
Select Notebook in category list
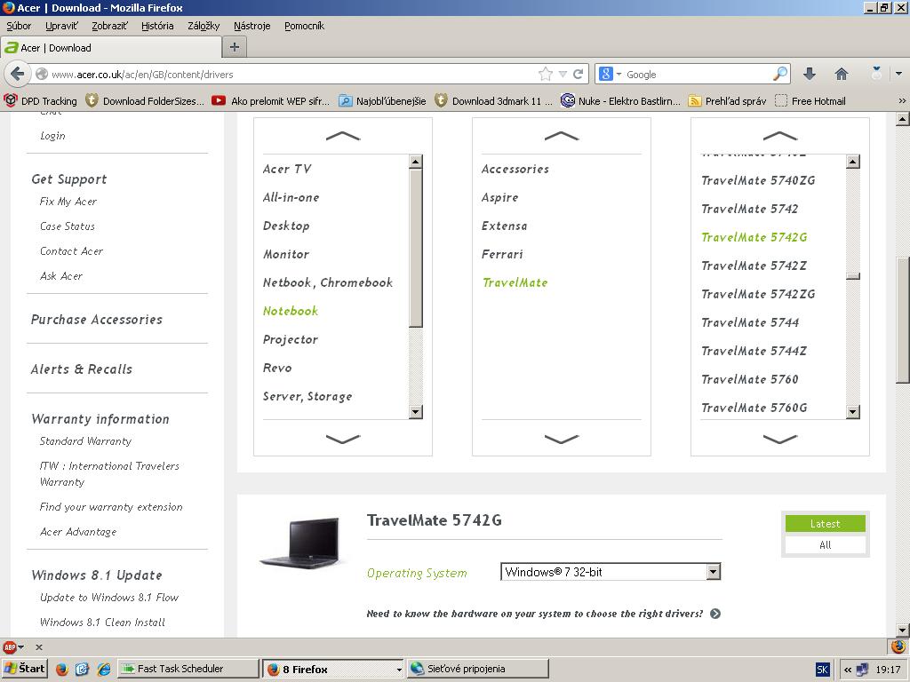pos(291,311)
